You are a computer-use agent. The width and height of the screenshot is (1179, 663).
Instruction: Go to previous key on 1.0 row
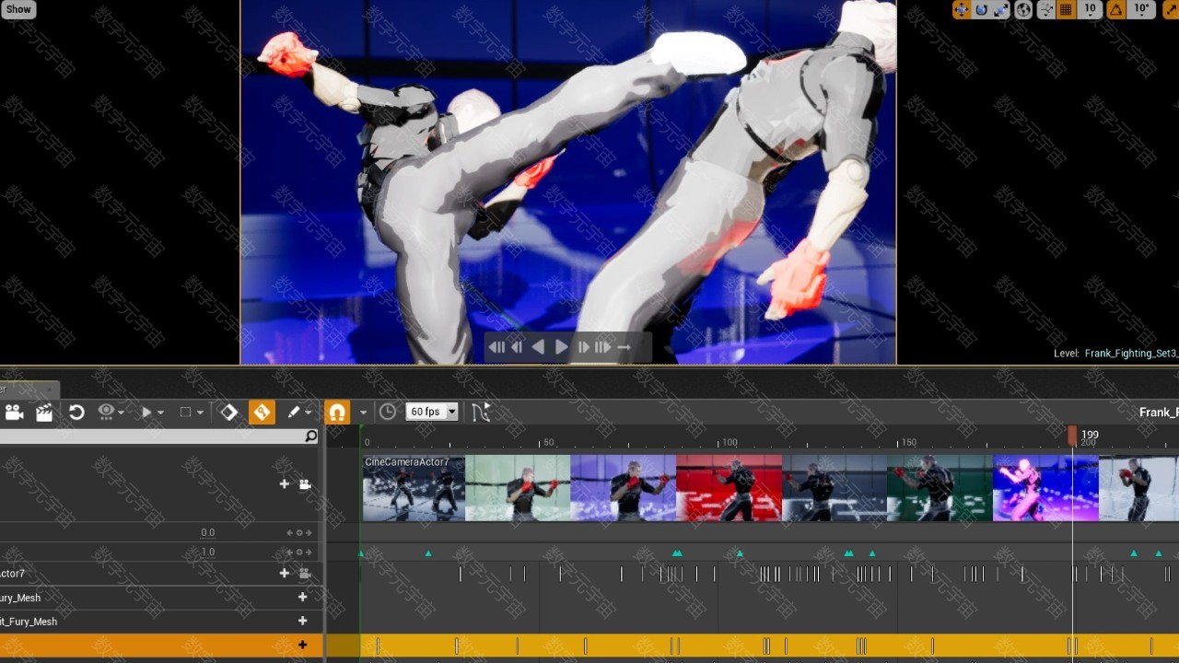point(289,552)
